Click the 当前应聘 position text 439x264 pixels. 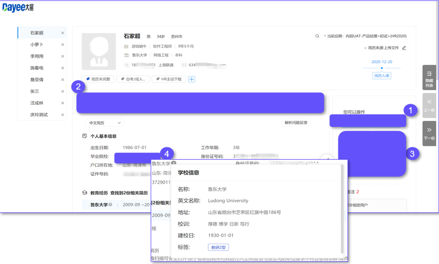367,36
